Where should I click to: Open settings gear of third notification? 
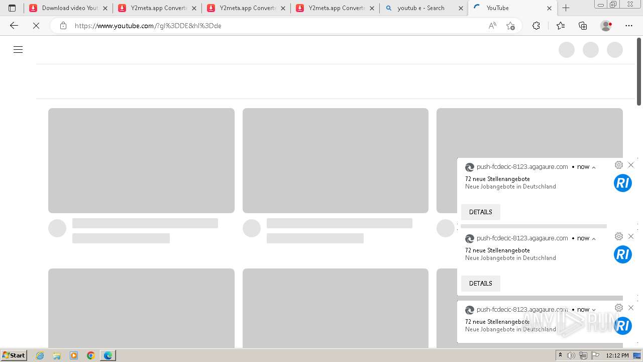tap(619, 308)
